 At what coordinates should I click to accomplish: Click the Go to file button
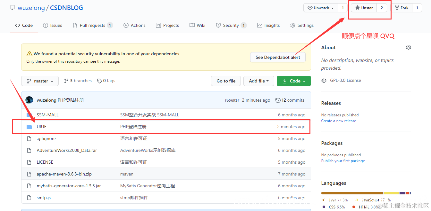(x=226, y=81)
